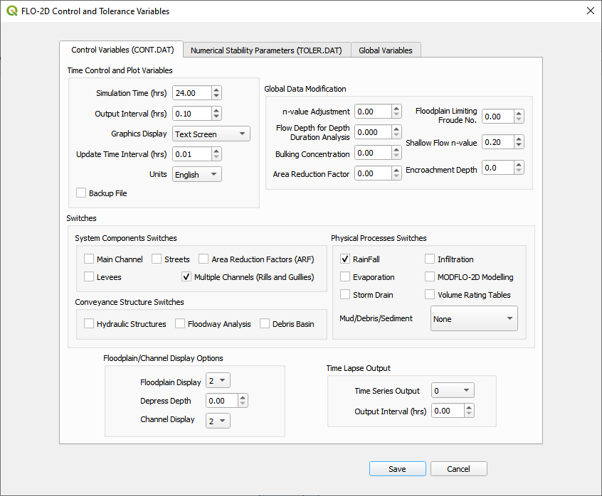Open the Global Variables tab
Screen dimensions: 602x496
pyautogui.click(x=386, y=50)
